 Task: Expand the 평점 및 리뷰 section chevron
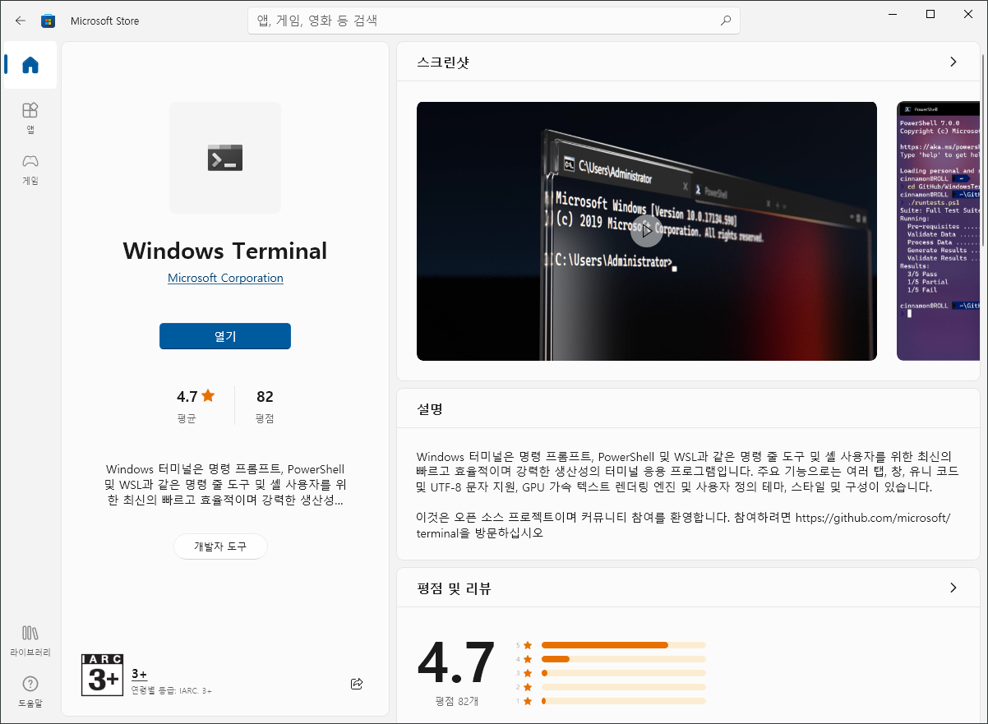click(x=953, y=588)
